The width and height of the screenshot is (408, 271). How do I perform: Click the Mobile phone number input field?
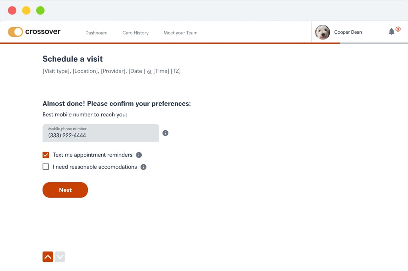[101, 133]
